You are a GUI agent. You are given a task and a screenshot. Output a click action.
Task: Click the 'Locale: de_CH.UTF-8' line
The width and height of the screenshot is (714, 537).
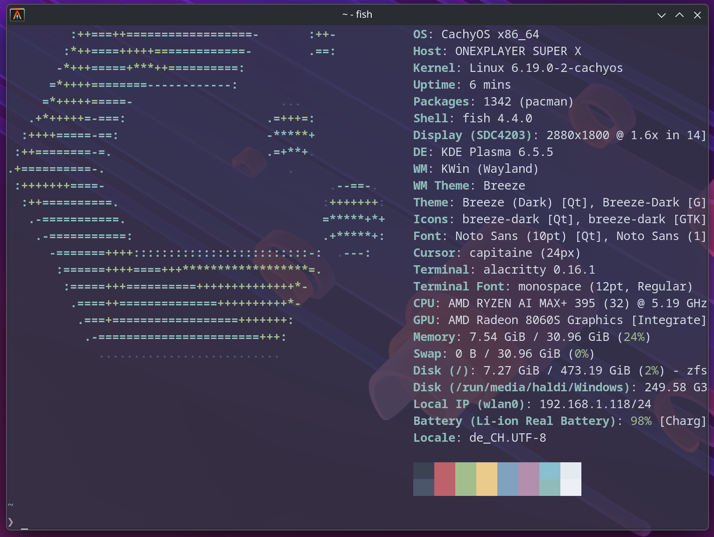tap(480, 438)
